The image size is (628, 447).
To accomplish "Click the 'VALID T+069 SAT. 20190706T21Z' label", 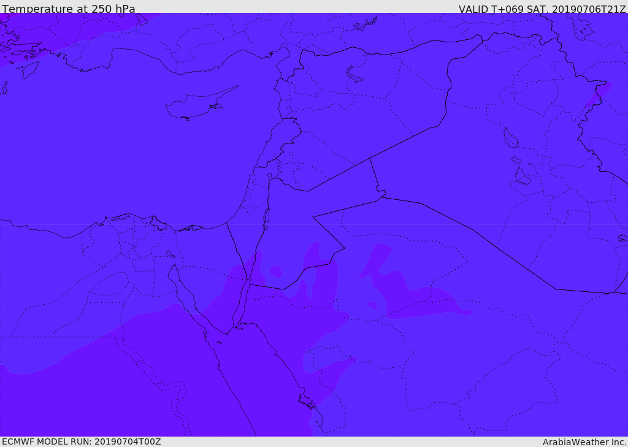I will 542,9.
